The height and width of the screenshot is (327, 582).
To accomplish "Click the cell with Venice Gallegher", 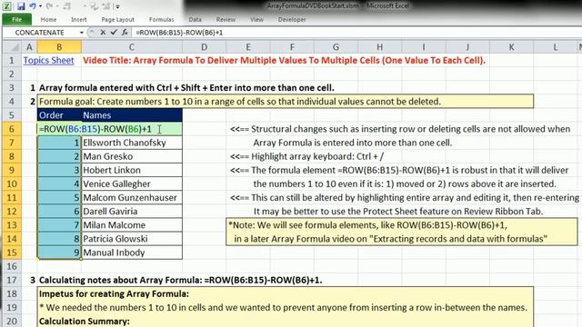I will 132,183.
